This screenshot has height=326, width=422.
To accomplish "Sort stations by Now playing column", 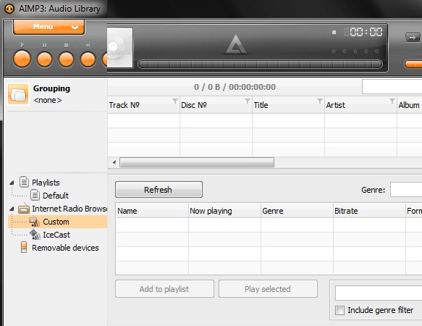I will click(224, 211).
